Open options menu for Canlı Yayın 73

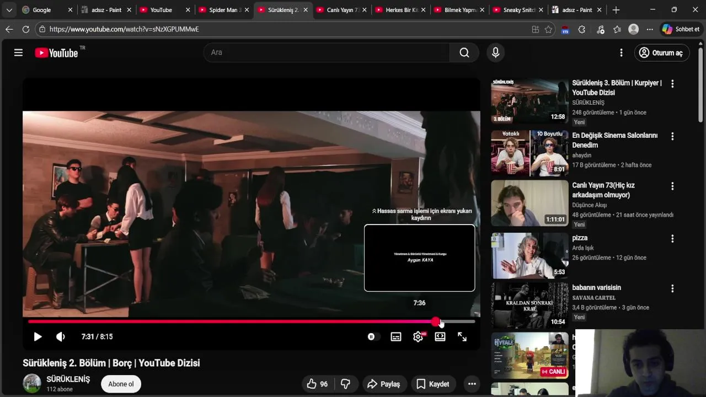tap(672, 186)
